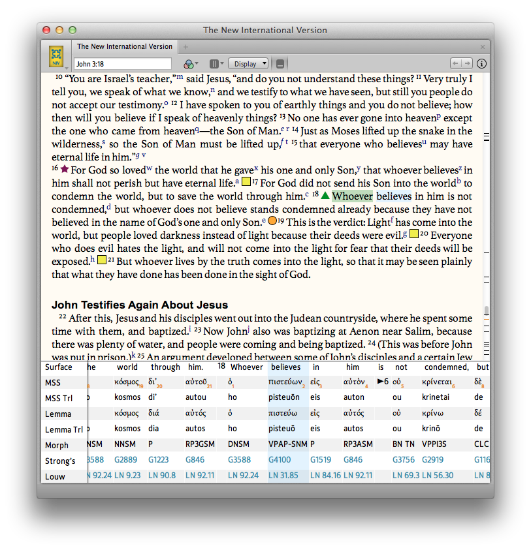
Task: Select the Lemma Trl row label
Action: click(64, 430)
